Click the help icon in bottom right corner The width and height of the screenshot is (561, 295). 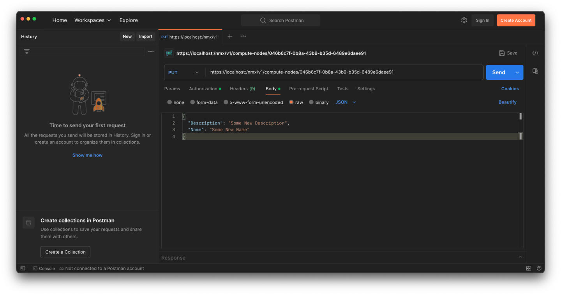539,268
